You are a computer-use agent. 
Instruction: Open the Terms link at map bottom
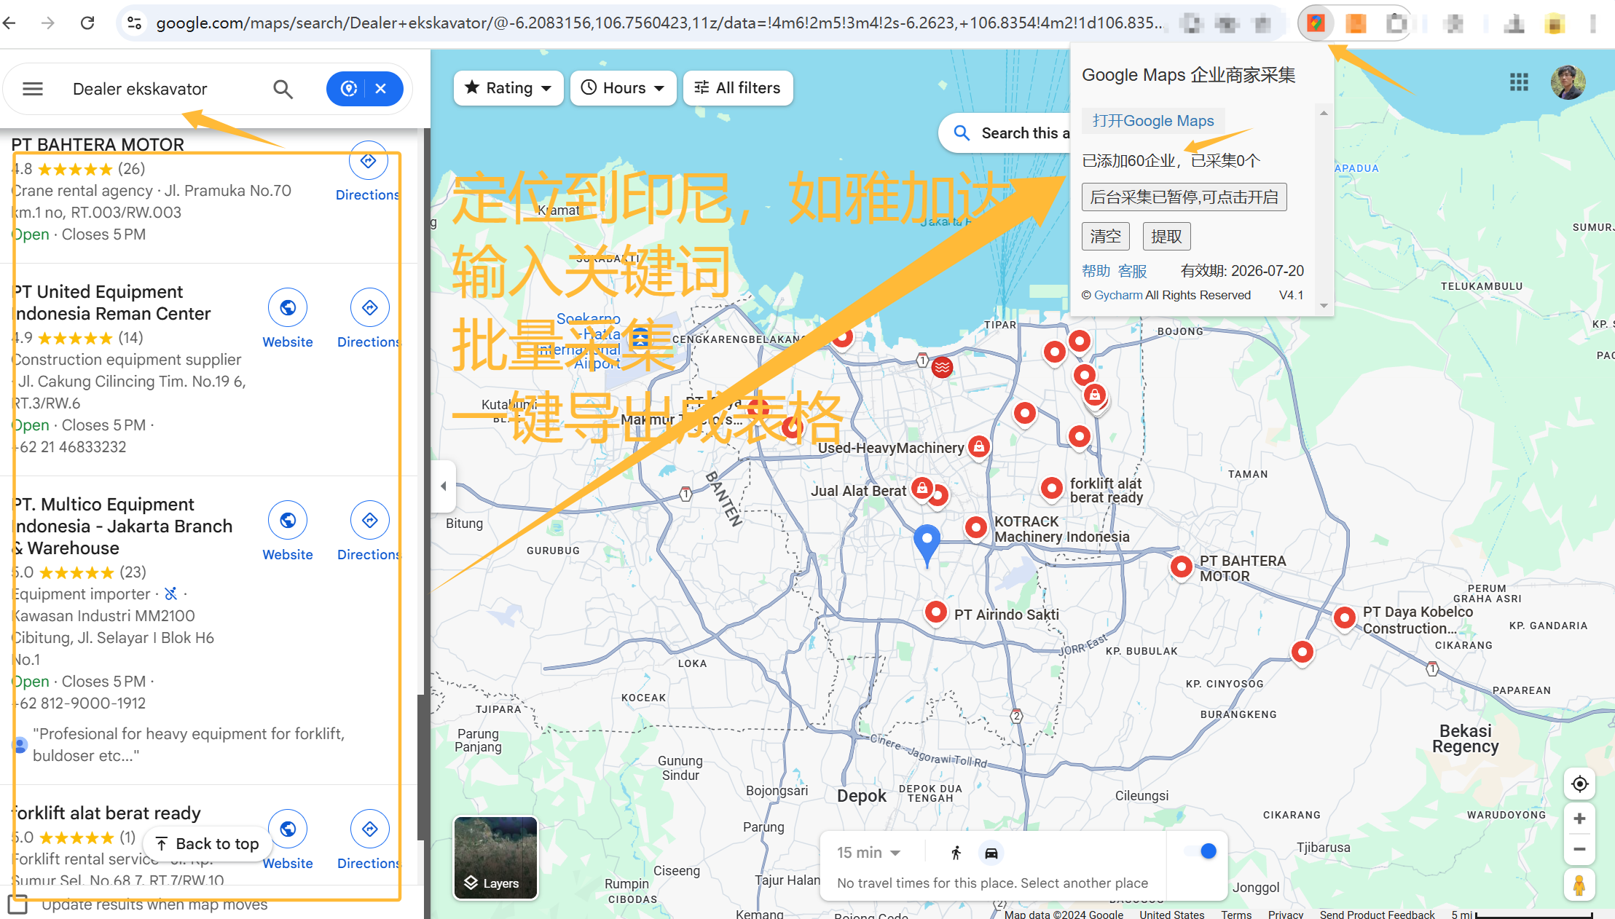tap(1236, 914)
